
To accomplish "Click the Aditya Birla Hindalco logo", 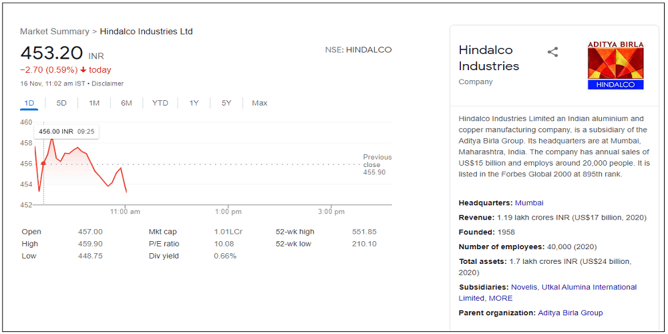I will point(616,65).
